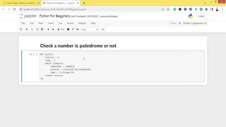Open the Extensions puzzle icon
The width and height of the screenshot is (226, 127).
(206, 10)
